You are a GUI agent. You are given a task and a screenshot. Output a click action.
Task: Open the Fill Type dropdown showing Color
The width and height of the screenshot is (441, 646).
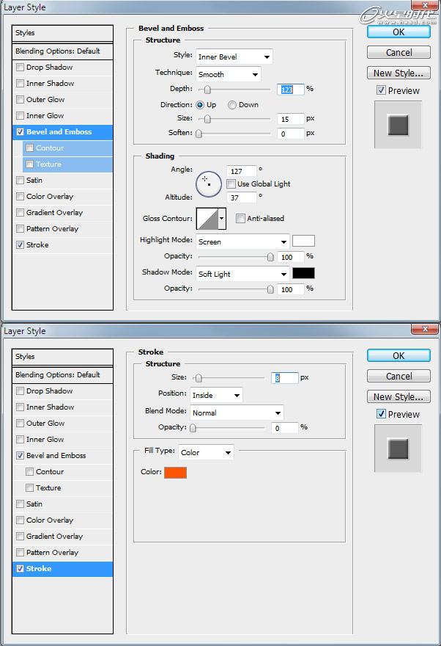coord(206,452)
